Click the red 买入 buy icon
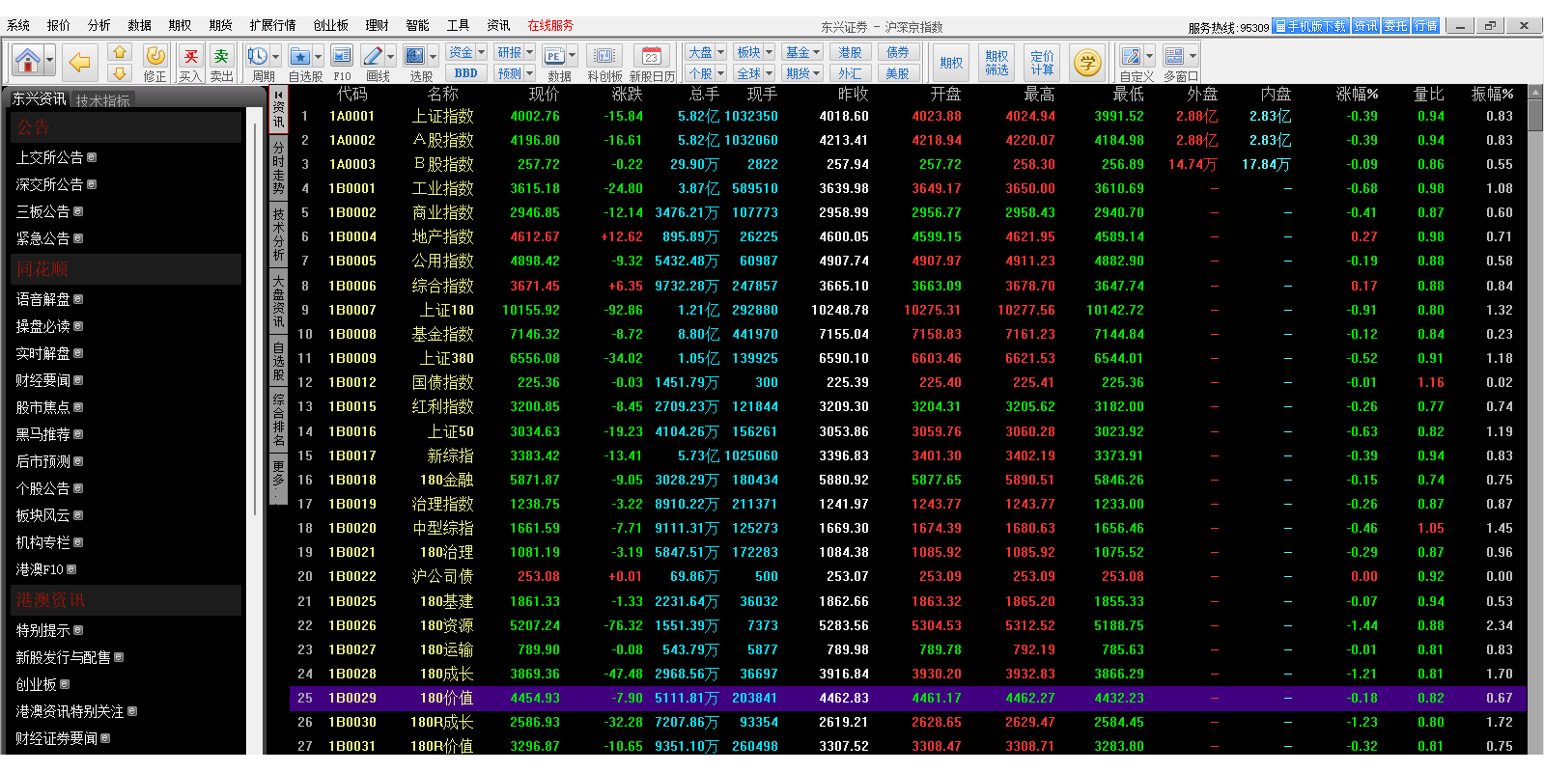The width and height of the screenshot is (1544, 772). point(190,58)
